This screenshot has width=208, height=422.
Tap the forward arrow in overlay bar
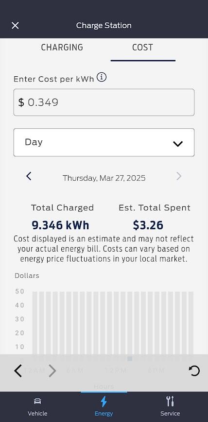coord(52,371)
